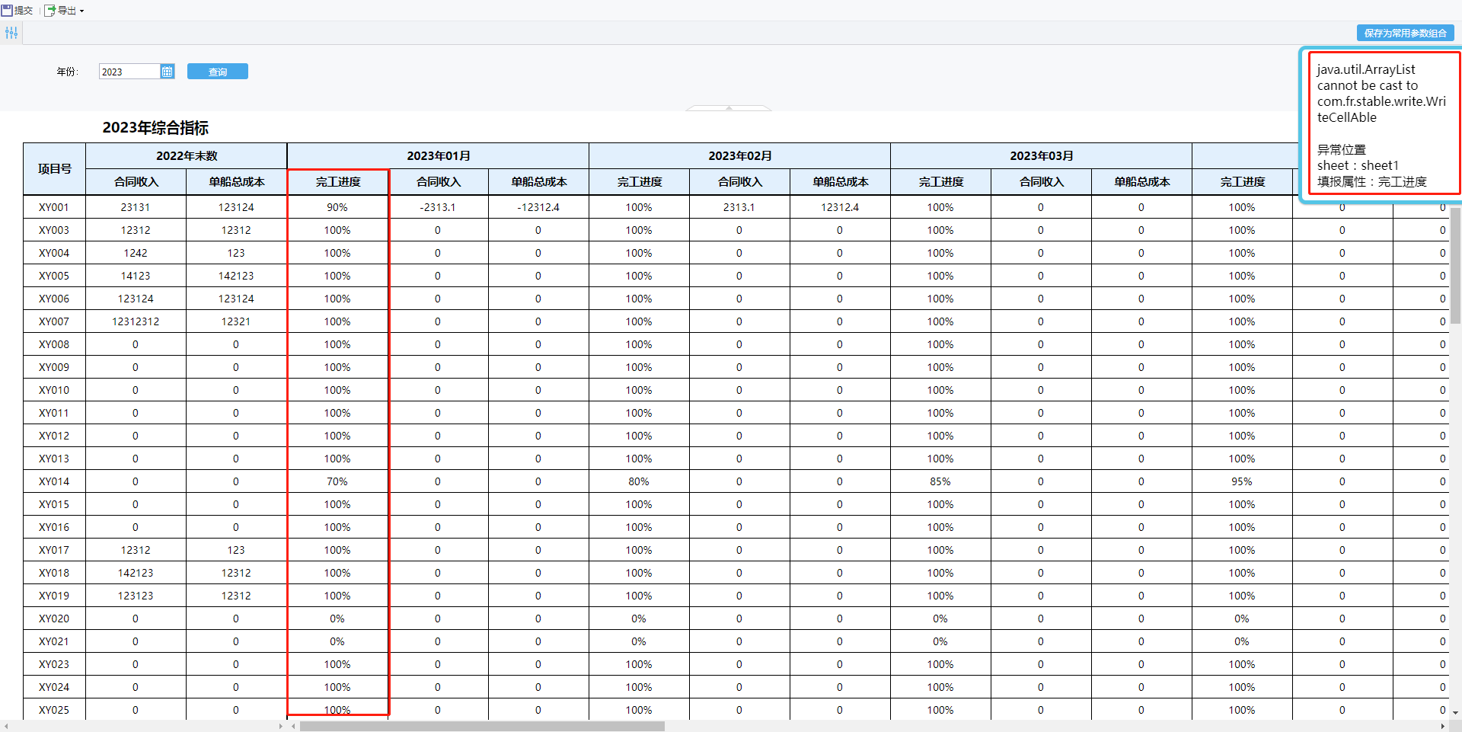1462x732 pixels.
Task: Click the 12312.4 cell under 2023年02月
Action: (x=840, y=207)
